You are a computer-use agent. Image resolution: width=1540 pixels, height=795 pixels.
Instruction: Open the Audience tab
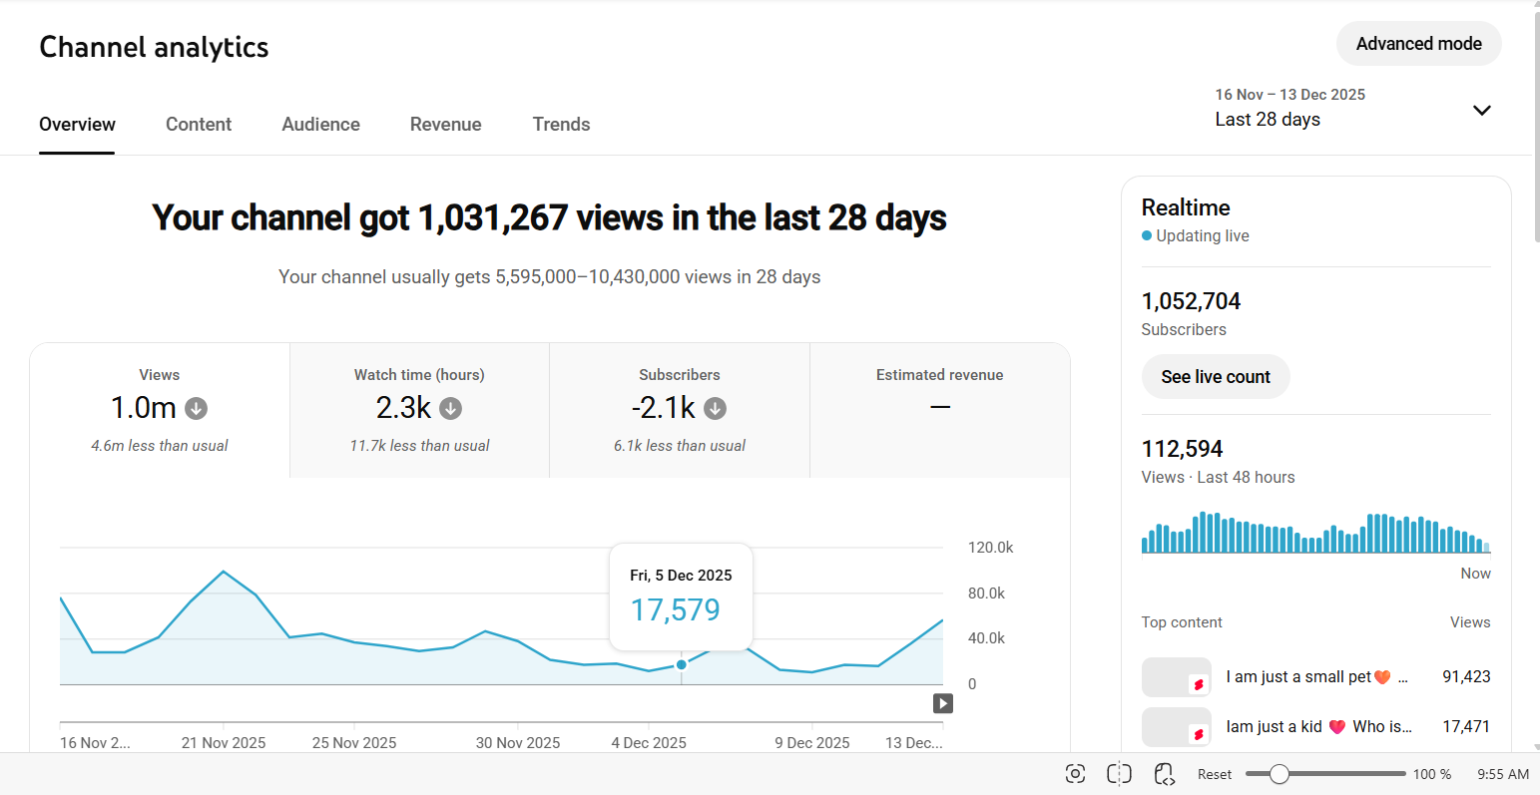pyautogui.click(x=320, y=124)
